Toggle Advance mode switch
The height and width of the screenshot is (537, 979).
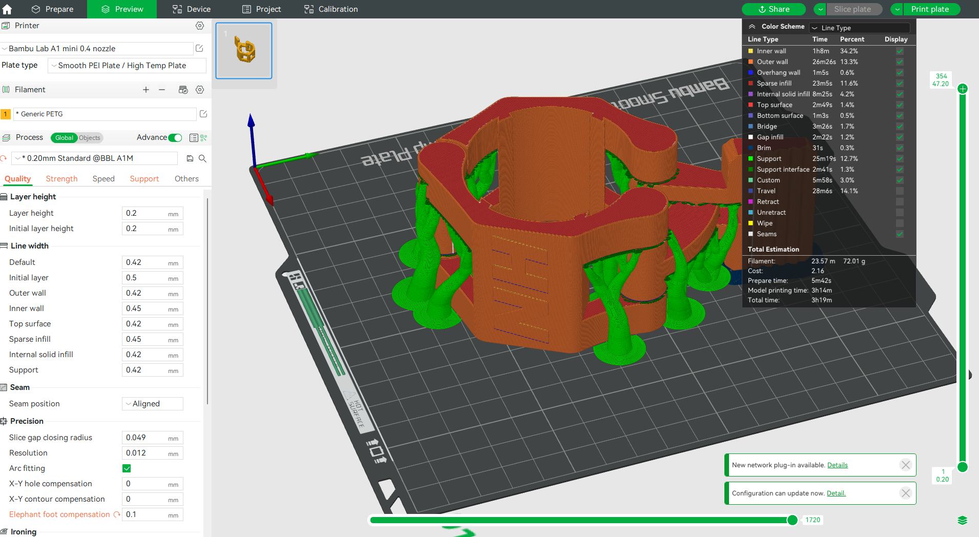(x=175, y=137)
